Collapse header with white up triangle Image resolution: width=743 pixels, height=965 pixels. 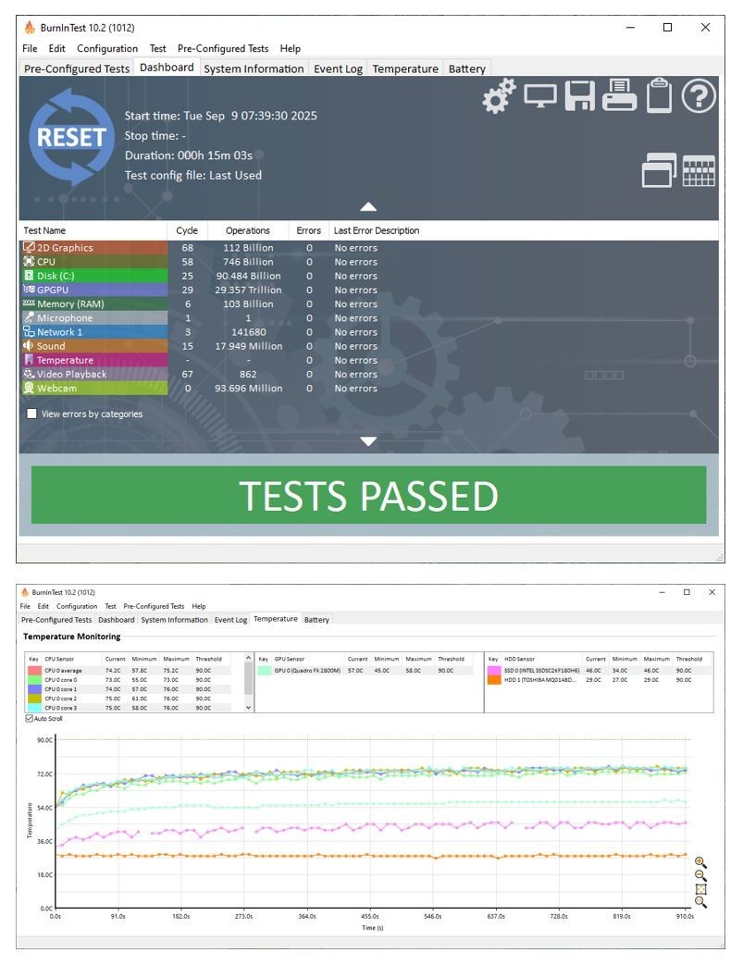point(368,207)
